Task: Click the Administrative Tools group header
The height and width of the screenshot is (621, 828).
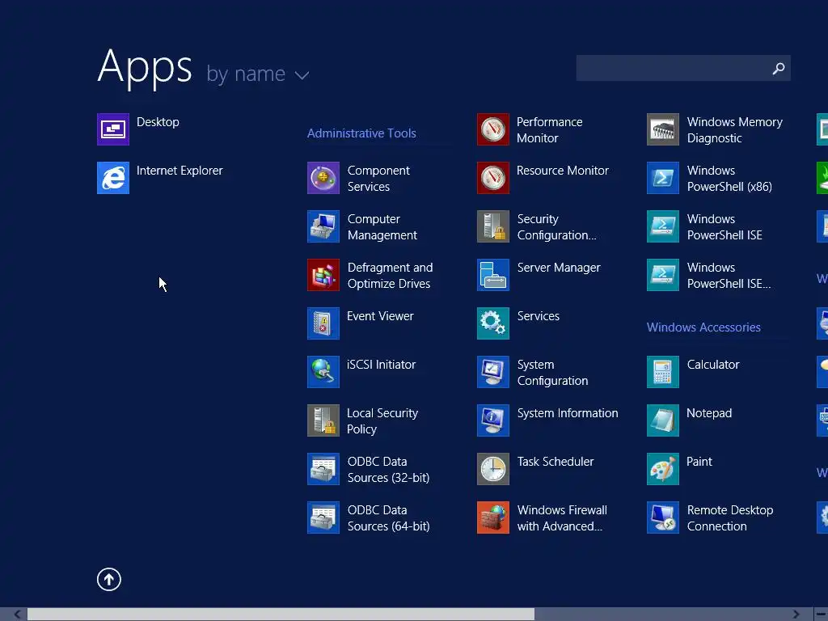Action: tap(361, 133)
